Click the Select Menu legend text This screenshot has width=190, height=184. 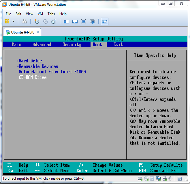coord(57,170)
